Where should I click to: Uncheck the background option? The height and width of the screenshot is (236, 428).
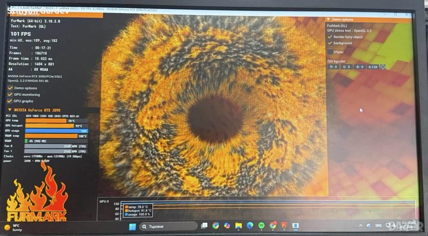click(x=330, y=43)
